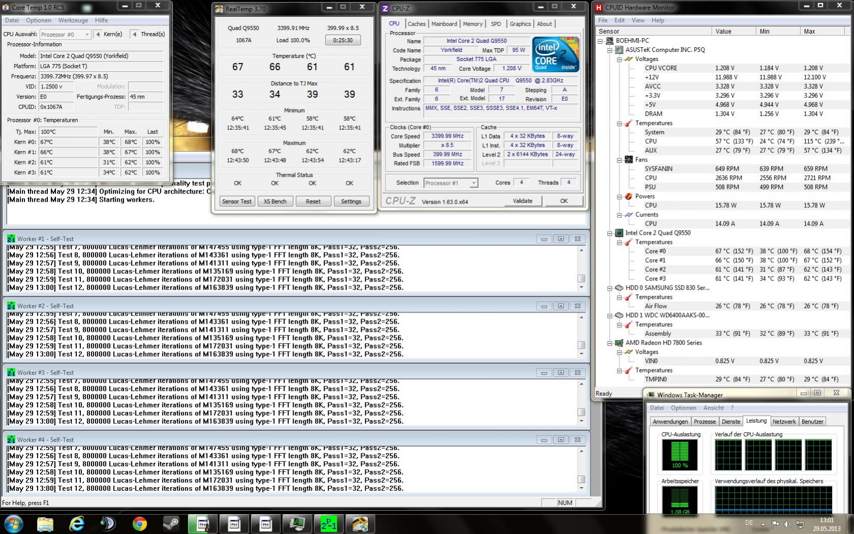Image resolution: width=854 pixels, height=534 pixels.
Task: Click RealTemp Sensor Test button
Action: point(237,202)
